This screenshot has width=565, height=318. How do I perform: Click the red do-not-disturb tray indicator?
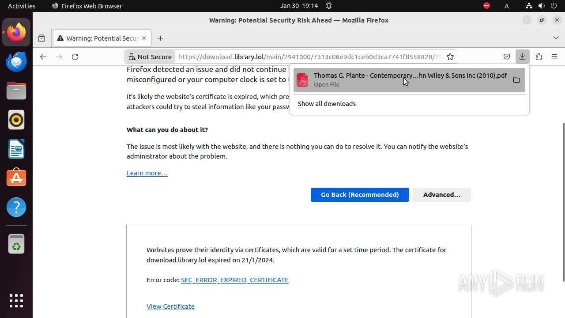tap(486, 6)
